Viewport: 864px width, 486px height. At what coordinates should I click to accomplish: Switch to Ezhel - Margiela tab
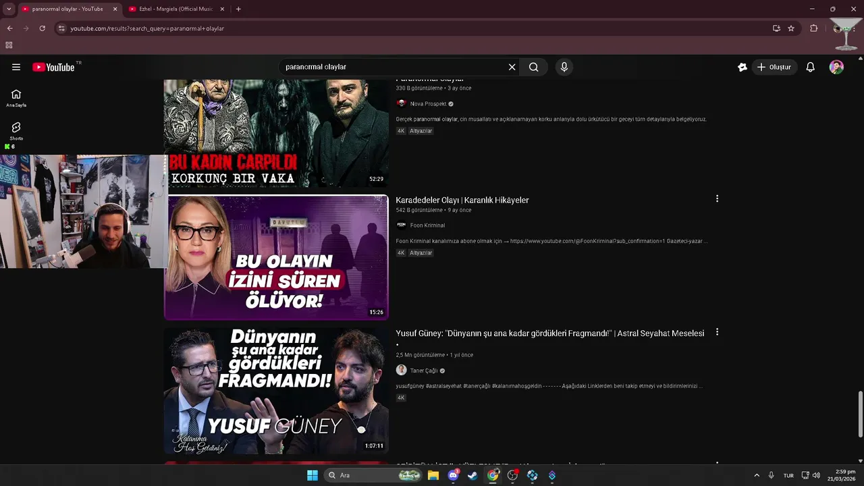click(177, 9)
